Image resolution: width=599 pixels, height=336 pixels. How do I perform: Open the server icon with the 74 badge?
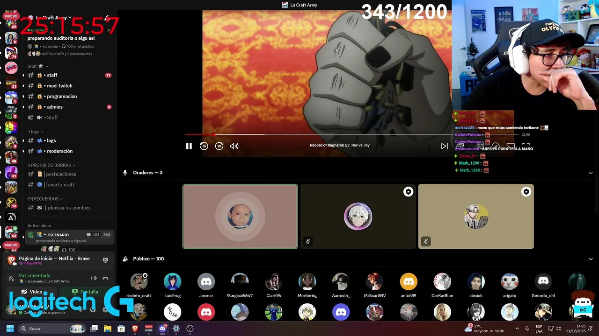11,52
